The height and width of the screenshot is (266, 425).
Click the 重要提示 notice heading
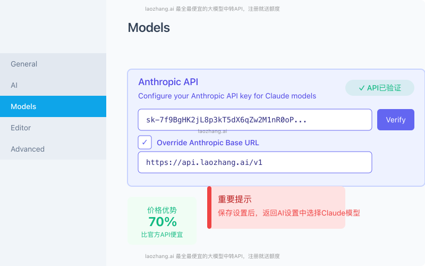pos(235,199)
